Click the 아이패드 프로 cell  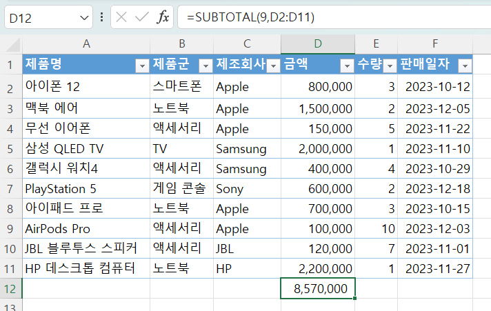click(x=86, y=208)
